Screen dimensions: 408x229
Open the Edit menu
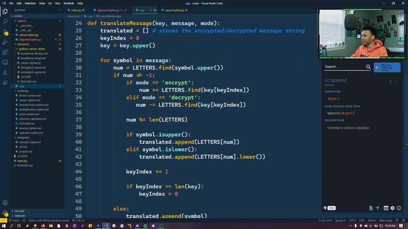pyautogui.click(x=18, y=3)
